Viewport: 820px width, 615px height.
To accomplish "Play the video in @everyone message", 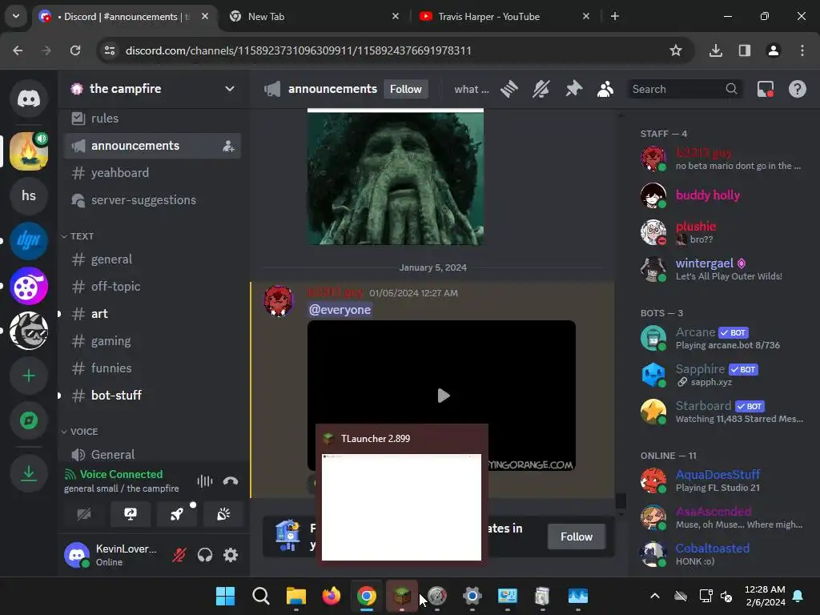I will 444,396.
